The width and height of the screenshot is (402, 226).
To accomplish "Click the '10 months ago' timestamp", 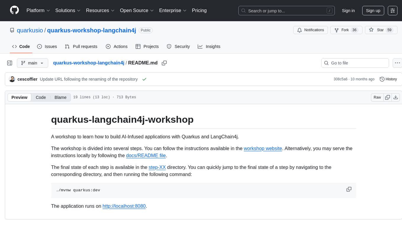I will [x=362, y=79].
